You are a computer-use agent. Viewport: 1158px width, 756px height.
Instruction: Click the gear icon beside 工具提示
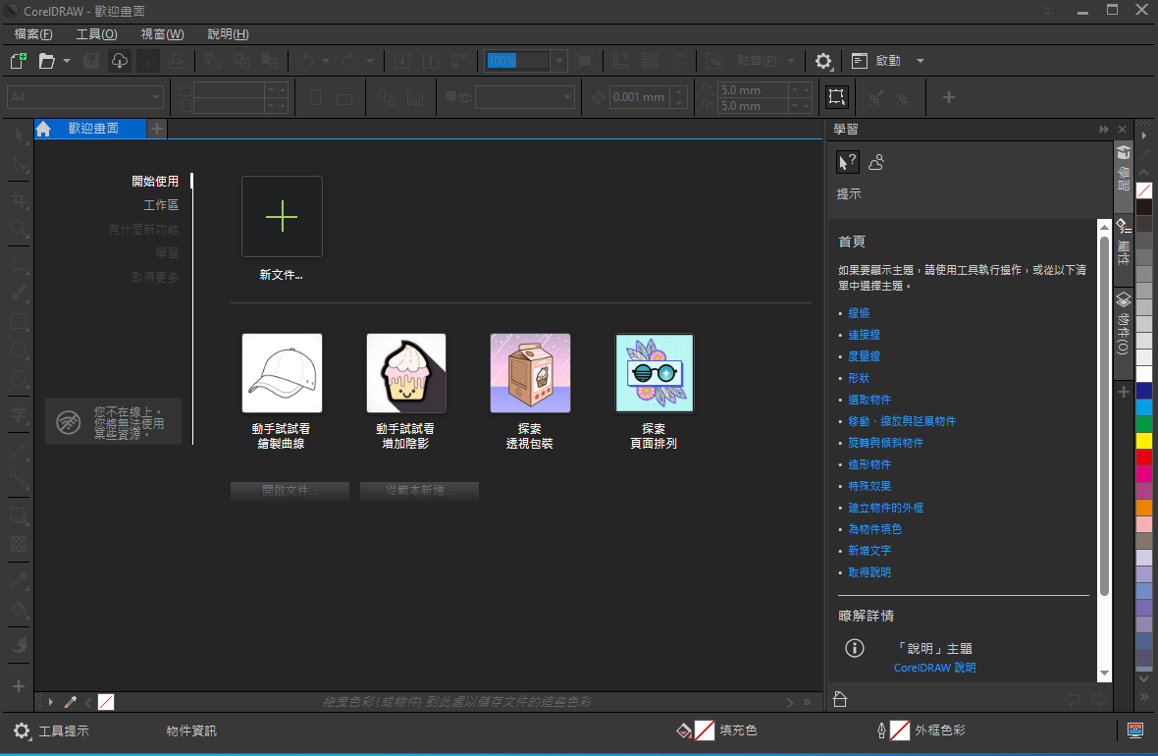pos(22,730)
